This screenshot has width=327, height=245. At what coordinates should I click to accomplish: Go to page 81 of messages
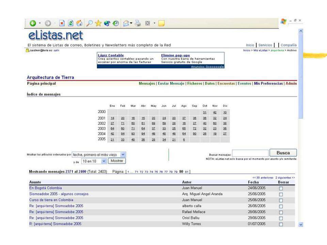(187, 172)
